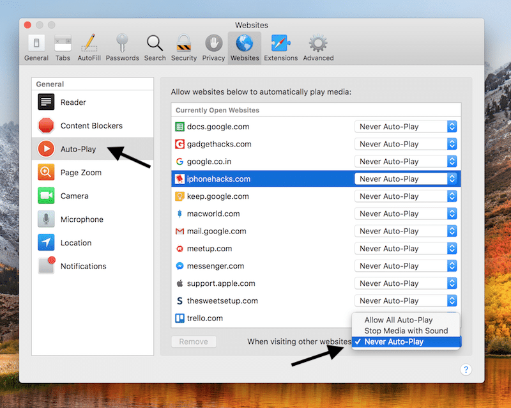Switch to the Tabs preferences pane
Screen dimensions: 511x408
pyautogui.click(x=63, y=47)
